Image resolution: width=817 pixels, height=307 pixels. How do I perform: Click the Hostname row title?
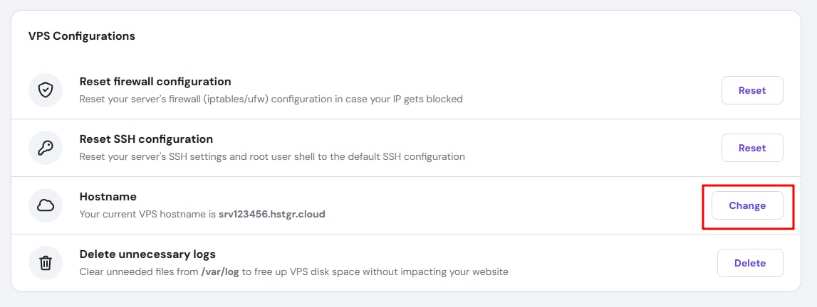(x=108, y=197)
